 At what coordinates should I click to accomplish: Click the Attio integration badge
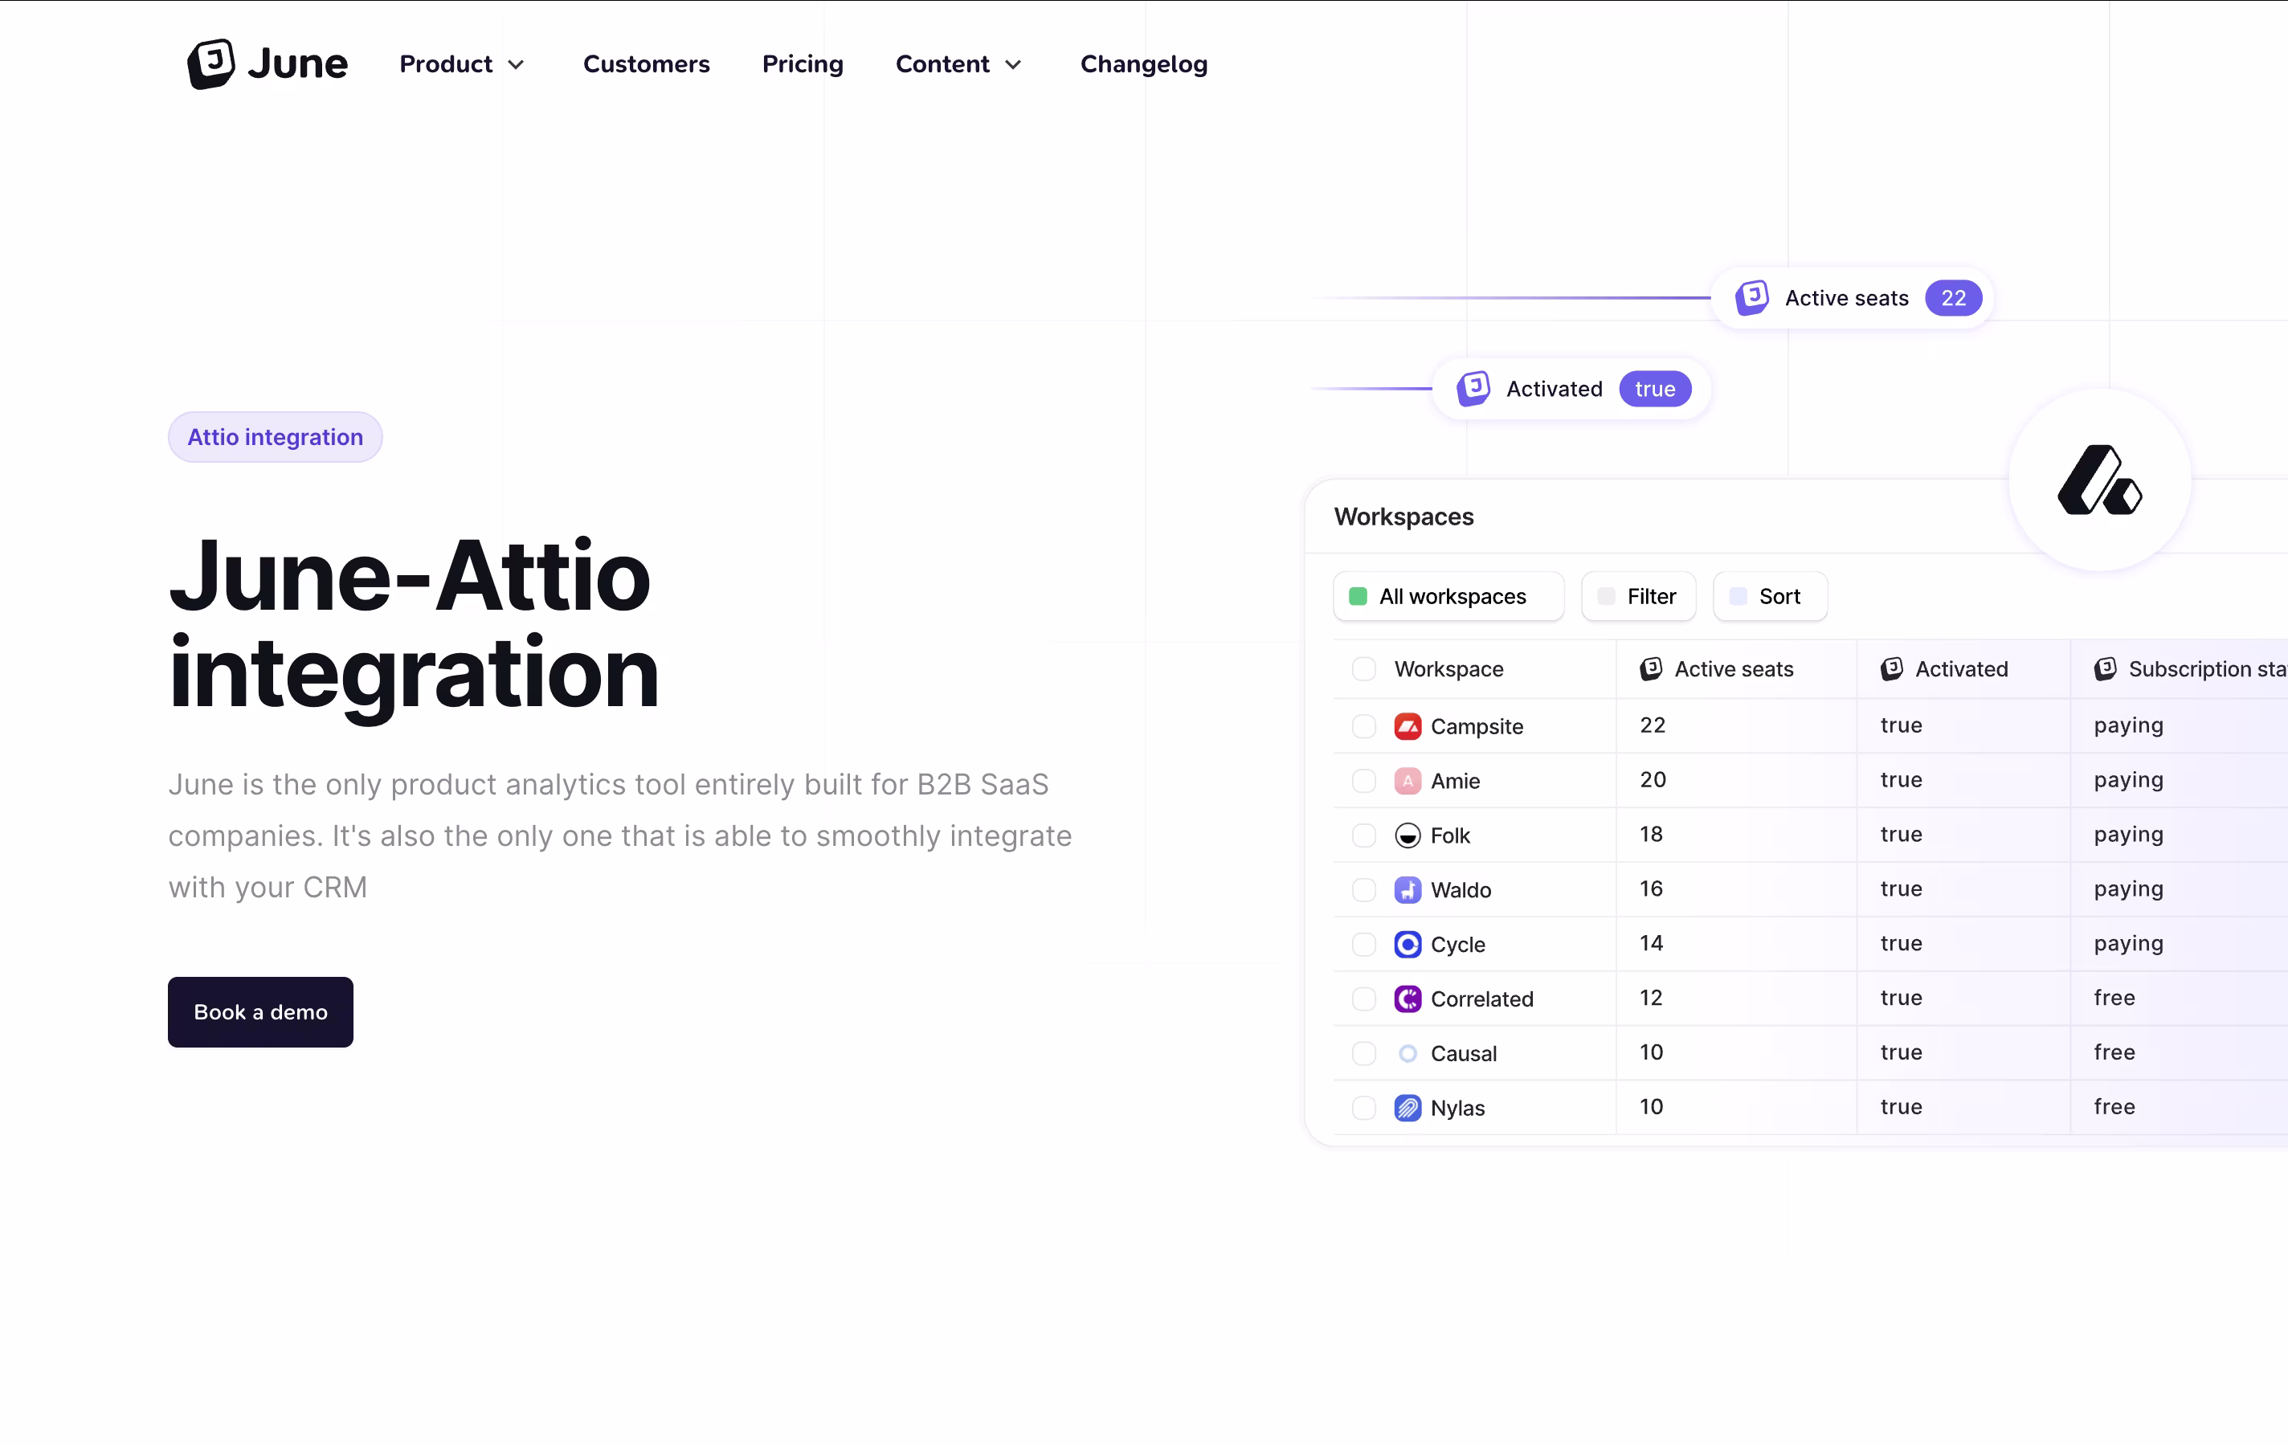(x=275, y=437)
